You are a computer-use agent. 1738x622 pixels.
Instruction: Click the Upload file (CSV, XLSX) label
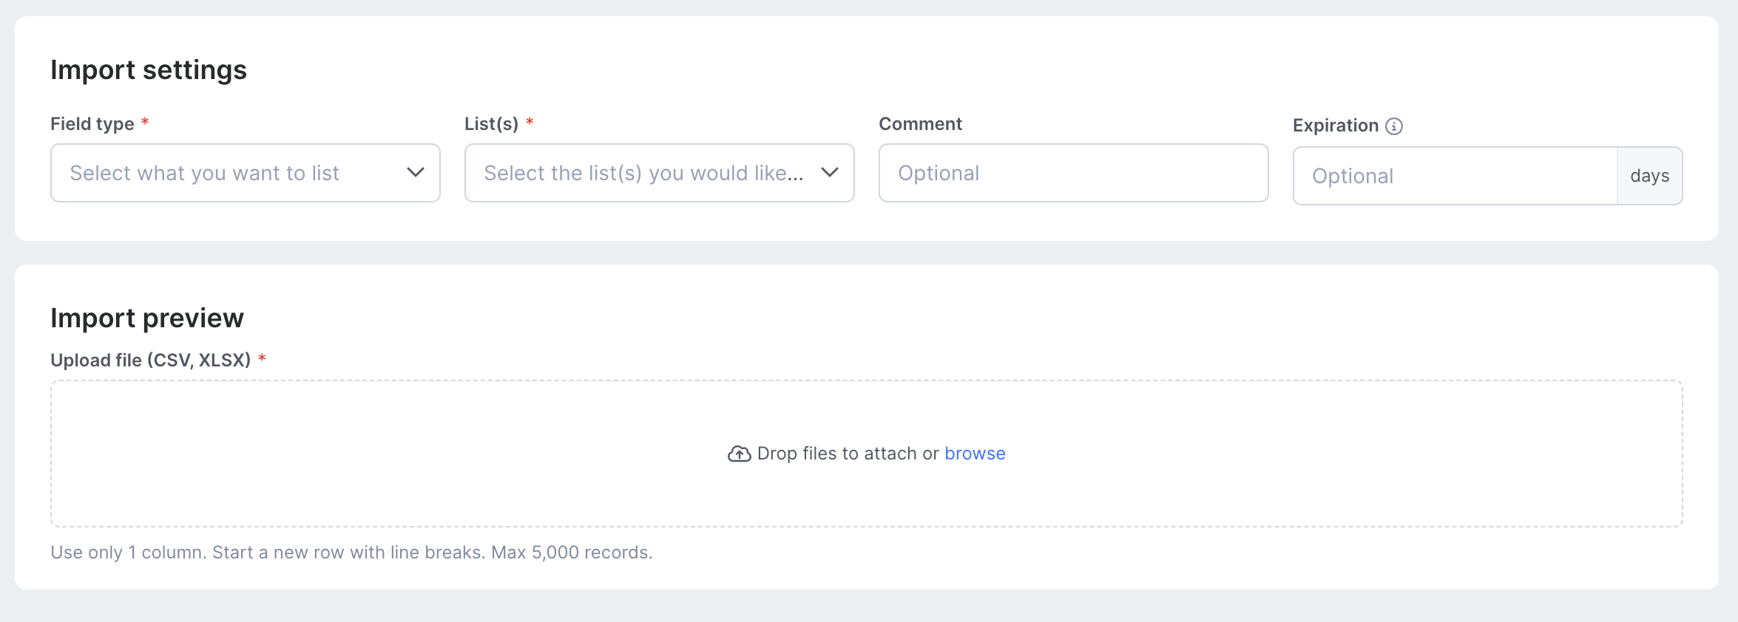pos(151,360)
